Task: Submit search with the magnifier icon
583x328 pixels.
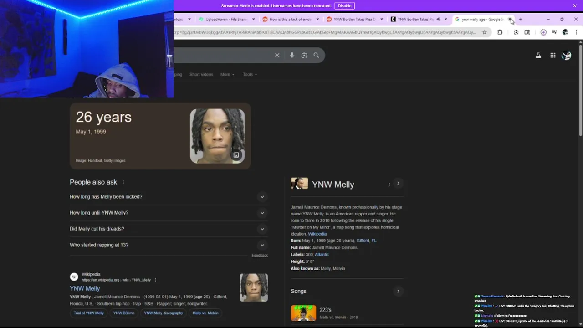Action: coord(316,55)
